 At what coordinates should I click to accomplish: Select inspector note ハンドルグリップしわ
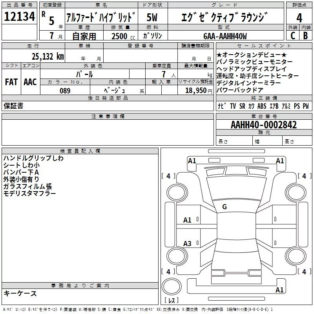coord(33,158)
